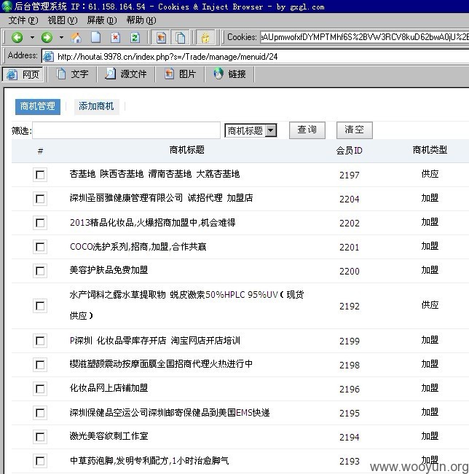Open the 屏蔽(D) menu

click(x=102, y=20)
